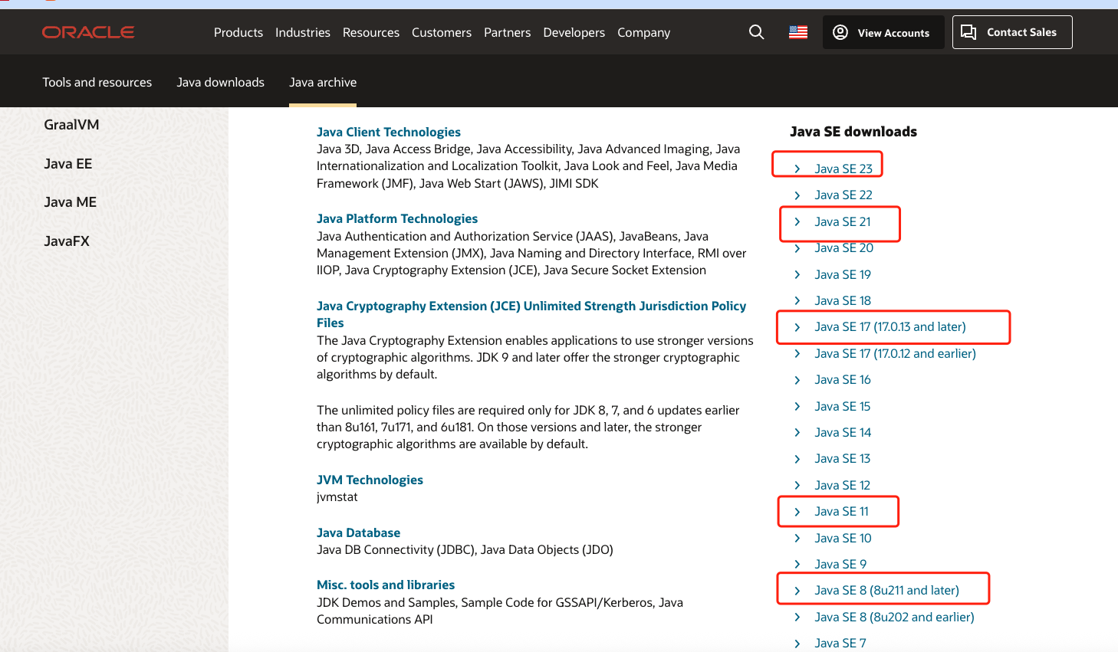Click chevron beside Java SE 16
This screenshot has height=652, width=1118.
click(x=797, y=380)
